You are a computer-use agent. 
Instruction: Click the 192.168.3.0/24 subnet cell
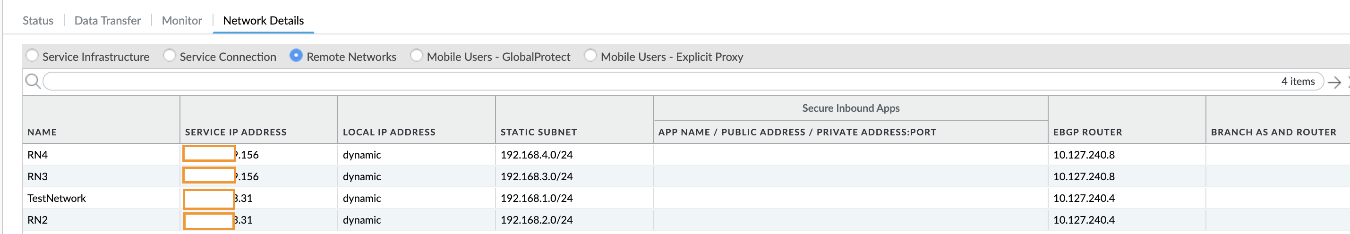click(x=536, y=177)
